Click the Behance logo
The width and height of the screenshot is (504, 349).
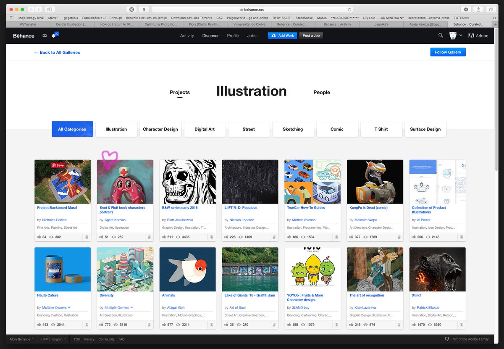coord(24,36)
